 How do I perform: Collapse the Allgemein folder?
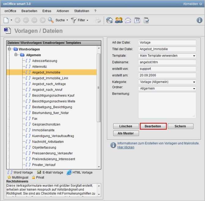pyautogui.click(x=16, y=55)
